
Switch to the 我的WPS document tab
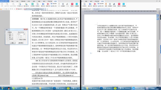pos(20,9)
